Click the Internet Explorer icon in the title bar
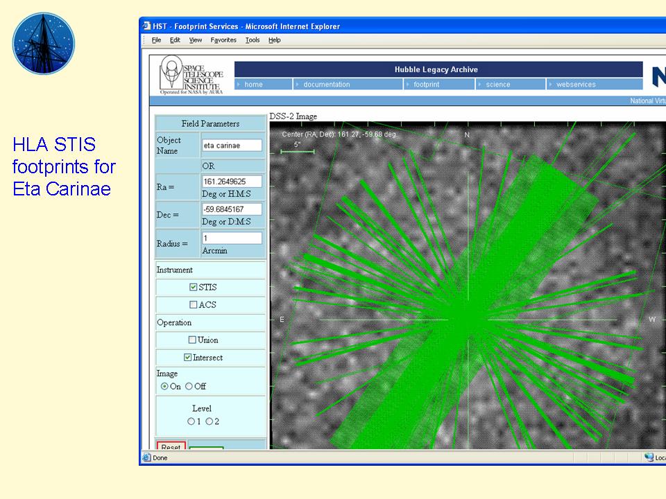Image resolution: width=666 pixels, height=499 pixels. pos(147,25)
